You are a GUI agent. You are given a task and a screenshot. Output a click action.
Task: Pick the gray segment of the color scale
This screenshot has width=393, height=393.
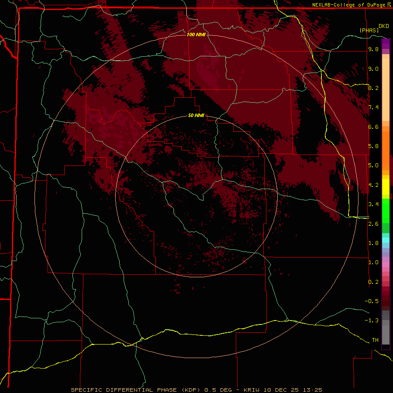click(x=386, y=327)
